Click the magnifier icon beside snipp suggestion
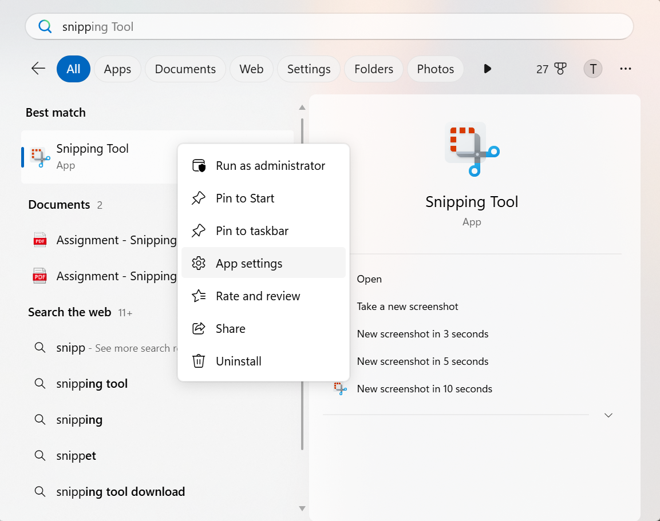Viewport: 660px width, 521px height. [x=40, y=348]
